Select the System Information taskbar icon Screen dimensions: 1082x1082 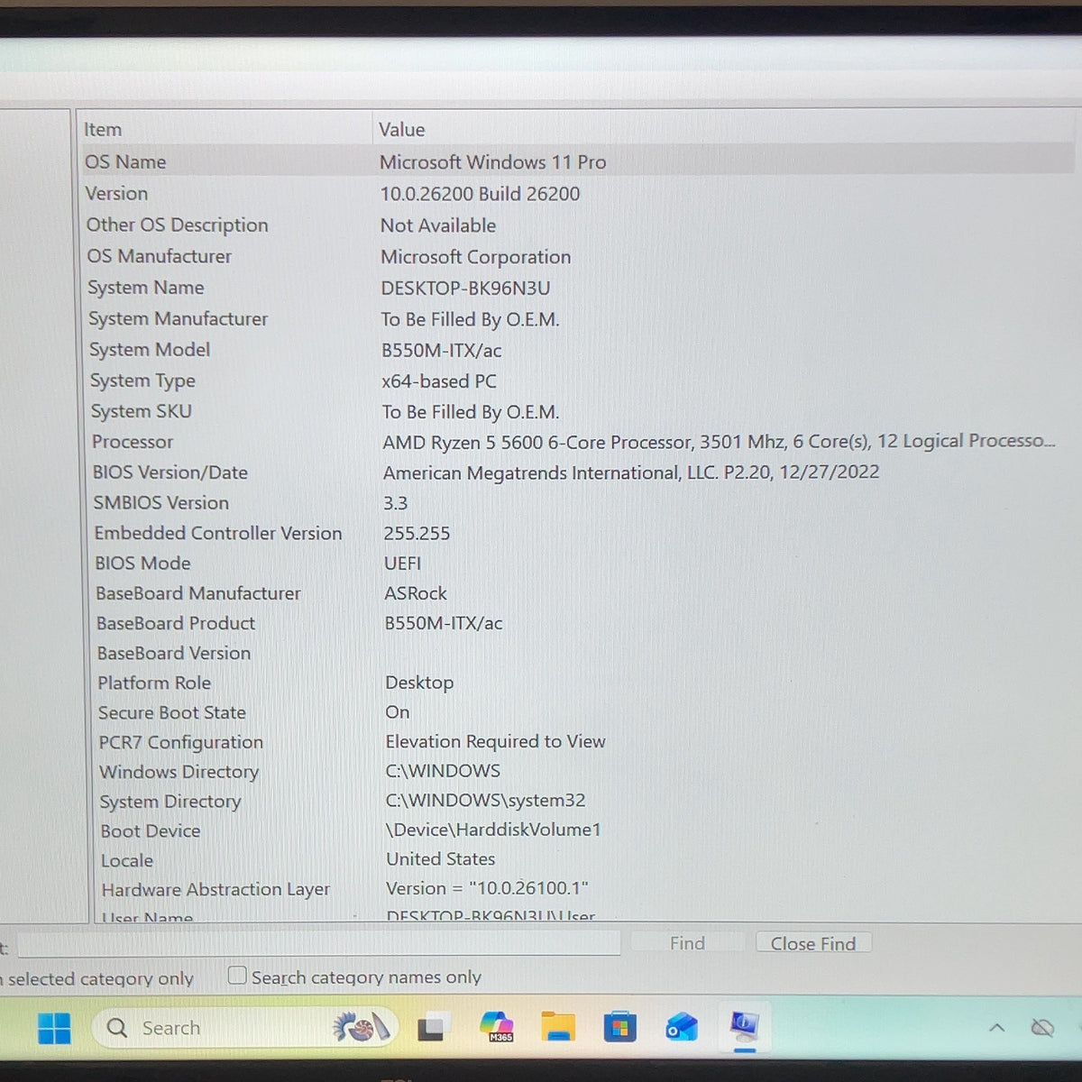point(744,1026)
